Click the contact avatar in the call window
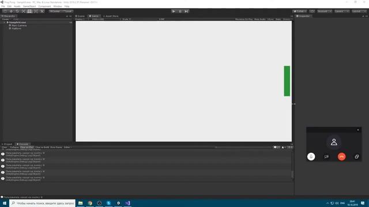This screenshot has width=369, height=207. 334,142
